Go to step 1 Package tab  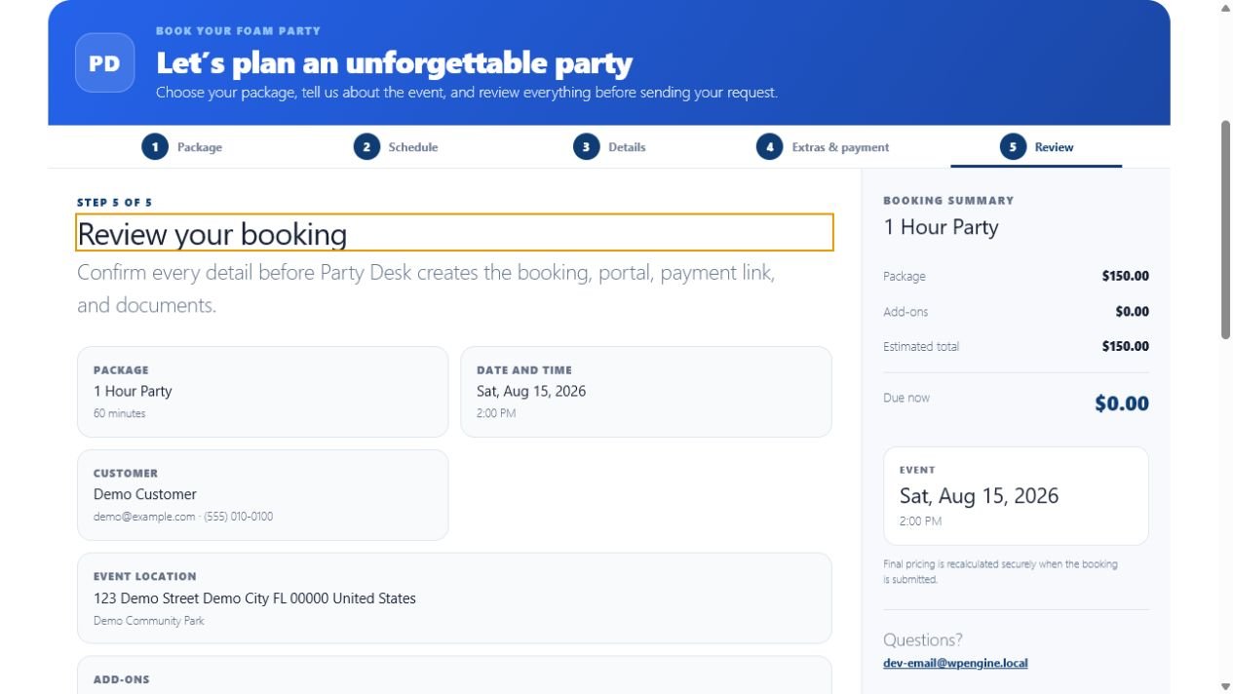tap(182, 147)
